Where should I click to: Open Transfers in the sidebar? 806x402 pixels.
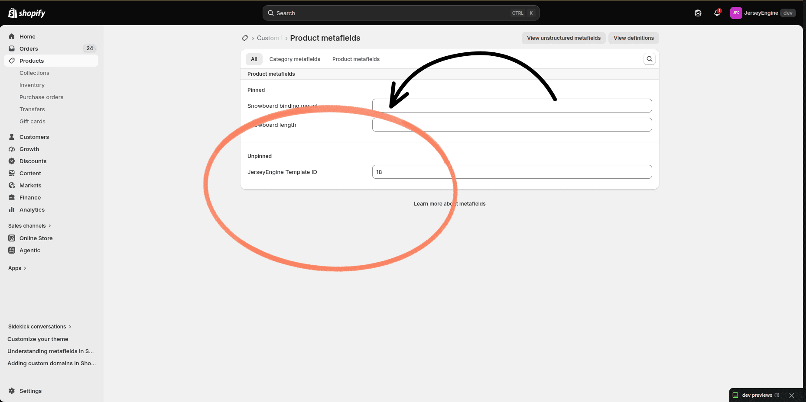pos(32,109)
